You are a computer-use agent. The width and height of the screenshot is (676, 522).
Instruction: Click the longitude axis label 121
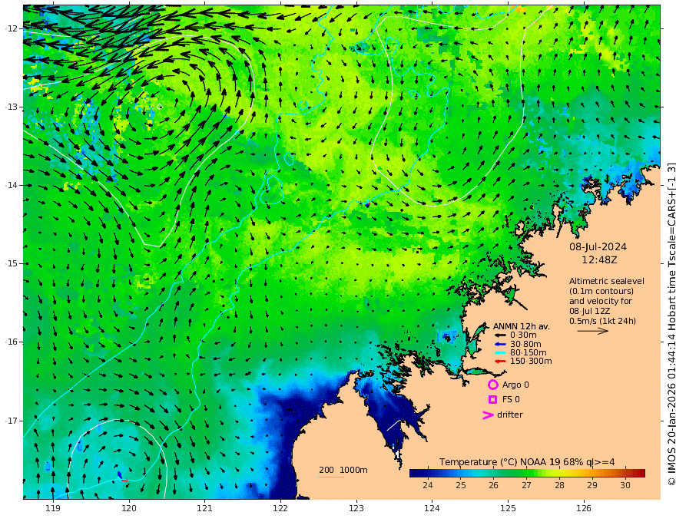204,509
